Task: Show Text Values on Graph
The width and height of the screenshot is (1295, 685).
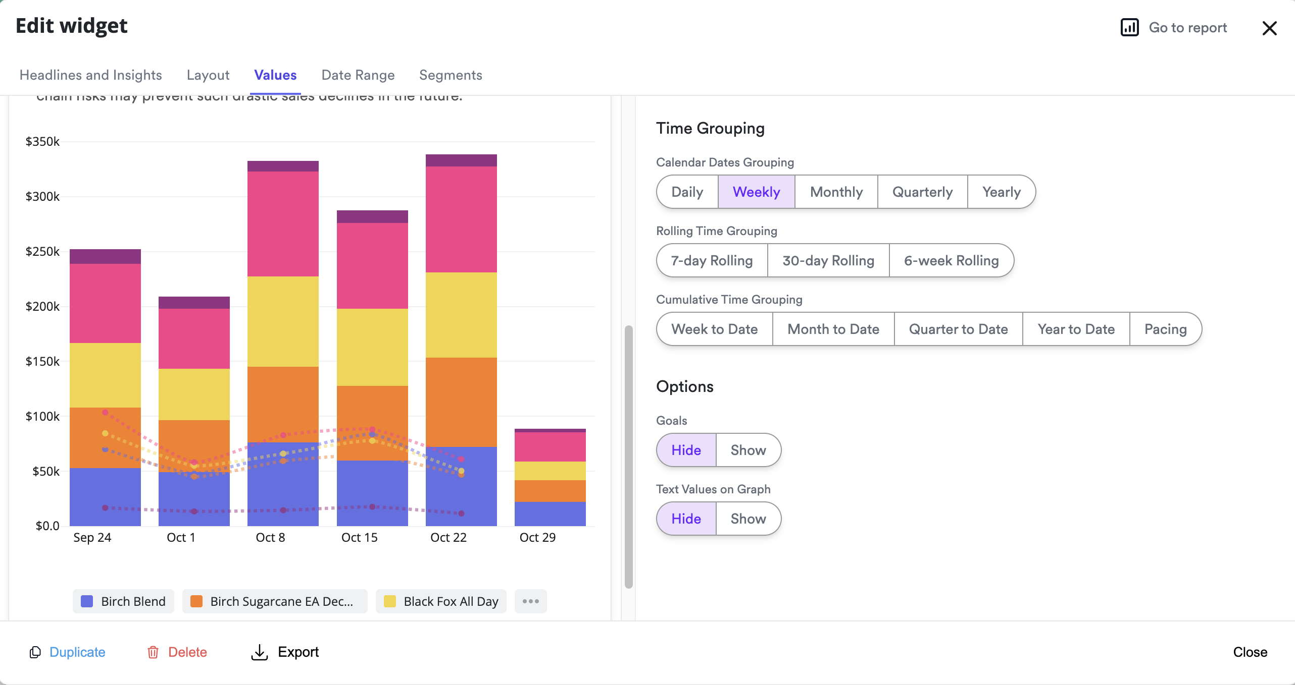Action: pos(748,519)
